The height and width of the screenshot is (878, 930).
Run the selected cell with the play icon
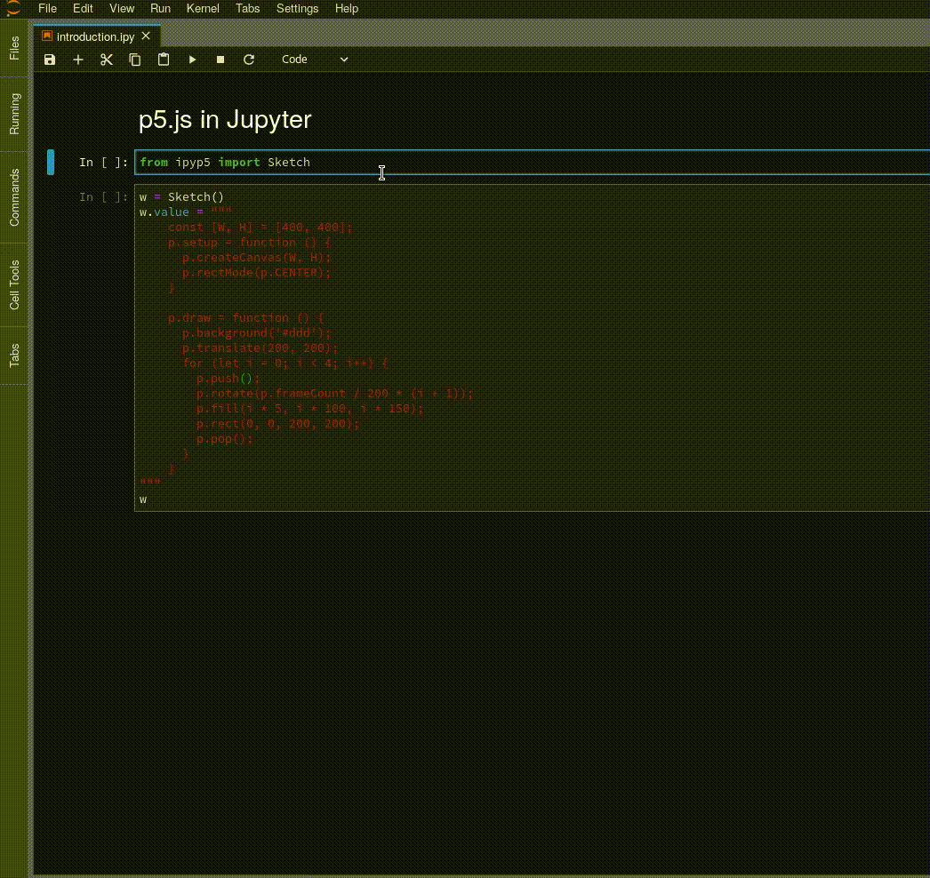tap(192, 60)
